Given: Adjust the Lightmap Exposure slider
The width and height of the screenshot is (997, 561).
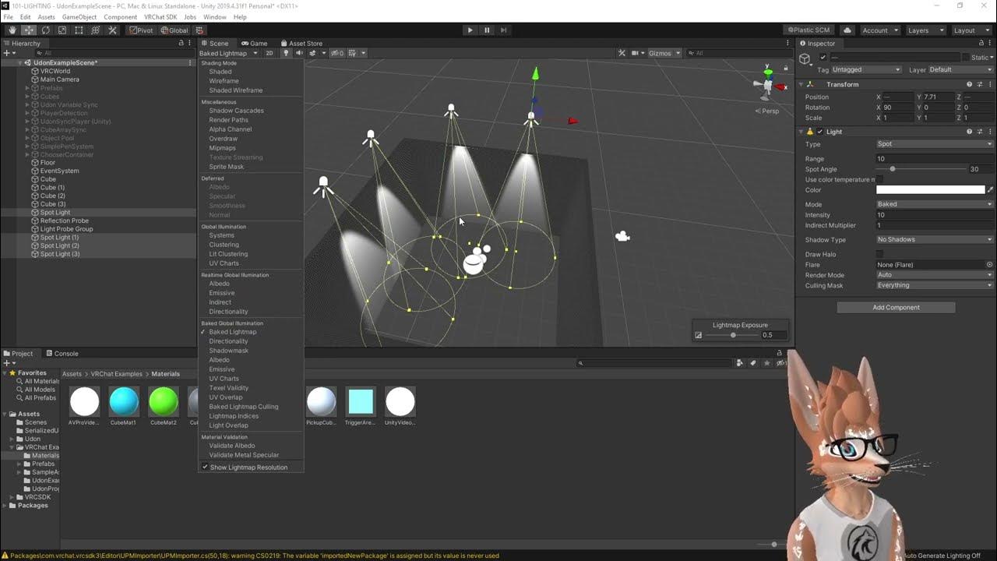Looking at the screenshot, I should 731,335.
